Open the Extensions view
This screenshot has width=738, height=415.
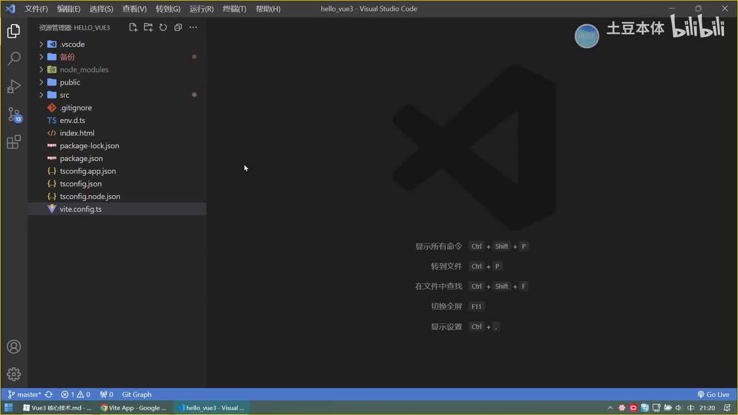tap(14, 142)
